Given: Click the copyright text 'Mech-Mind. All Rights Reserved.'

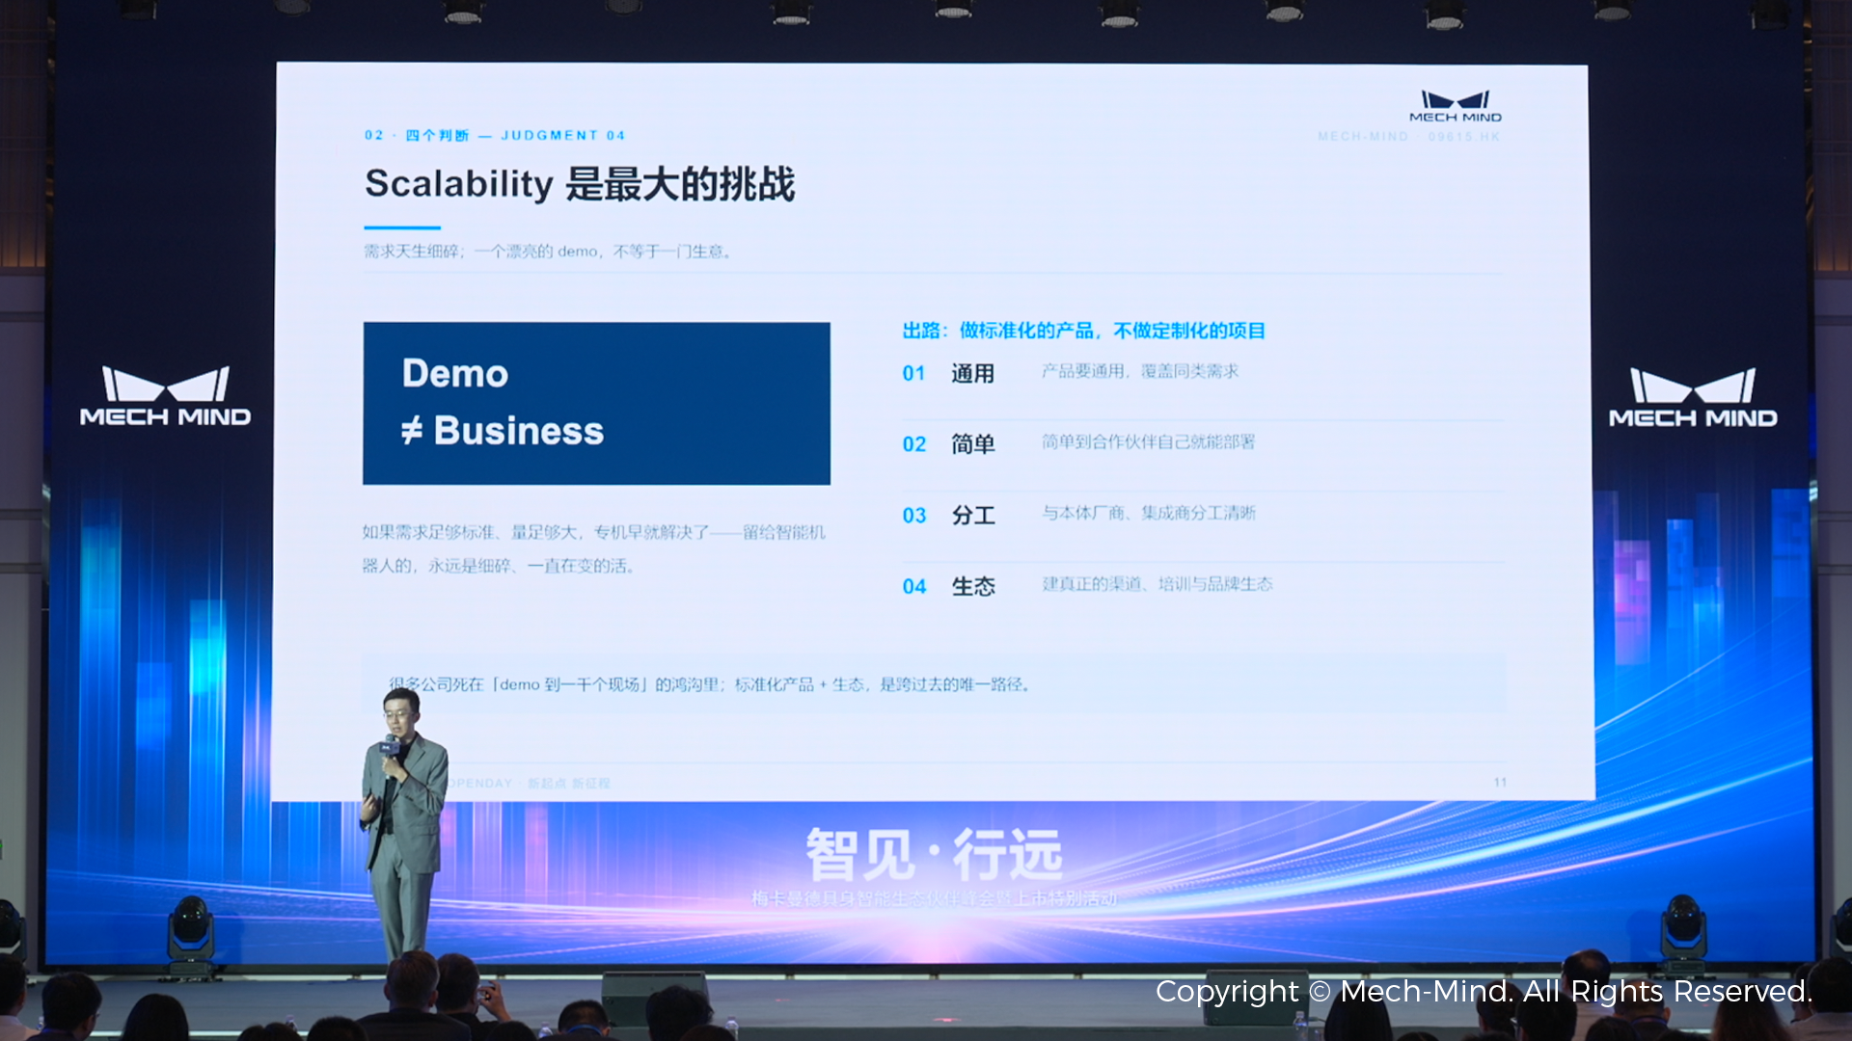Looking at the screenshot, I should click(1577, 991).
